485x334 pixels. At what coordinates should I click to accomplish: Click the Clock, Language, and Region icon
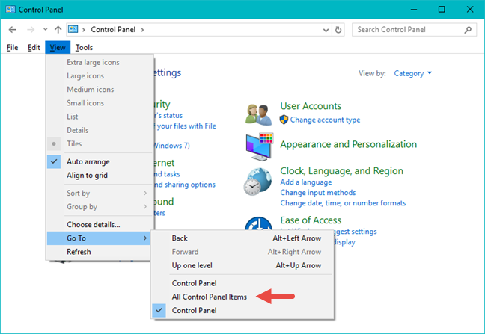click(x=258, y=182)
